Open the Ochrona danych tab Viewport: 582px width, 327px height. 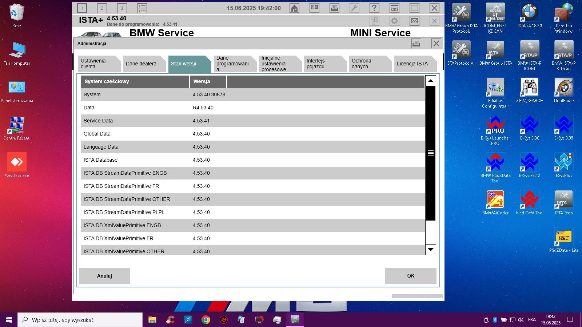(370, 64)
